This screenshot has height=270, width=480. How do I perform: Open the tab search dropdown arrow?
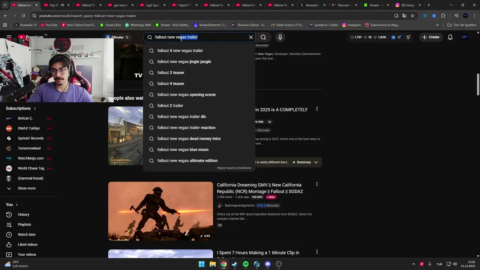click(x=5, y=5)
